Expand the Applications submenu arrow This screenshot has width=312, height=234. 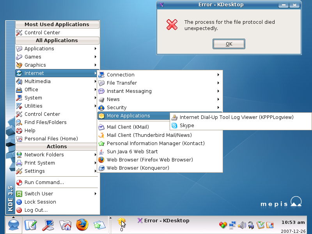coord(96,48)
